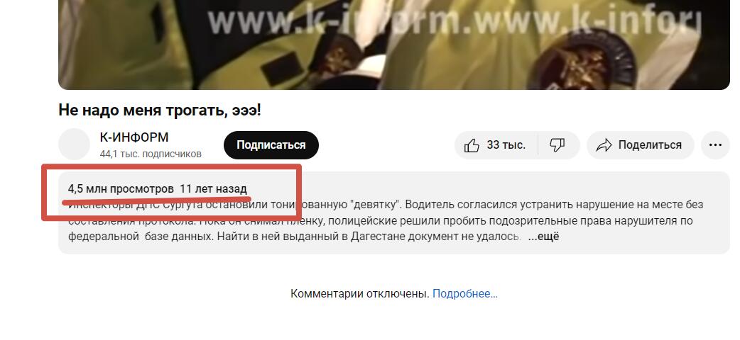Screen dimensions: 740x340
Task: Open К-ИНФОРМ channel avatar circle
Action: 74,144
